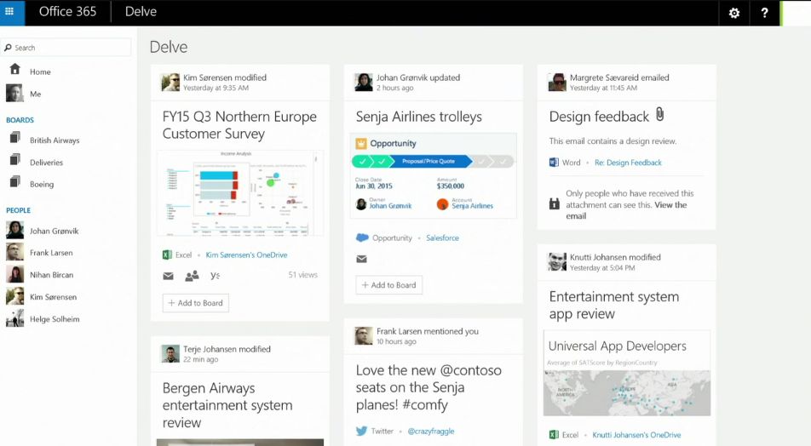Image resolution: width=811 pixels, height=446 pixels.
Task: Click the Delve label in top bar
Action: (x=141, y=11)
